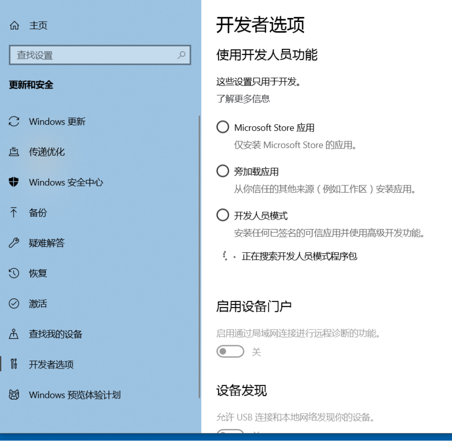This screenshot has width=452, height=442.
Task: Select the 传递优化 icon in the sidebar
Action: 14,152
